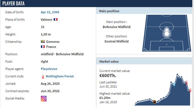Open the Playeleven player agent link
The image size is (194, 108).
point(49,69)
